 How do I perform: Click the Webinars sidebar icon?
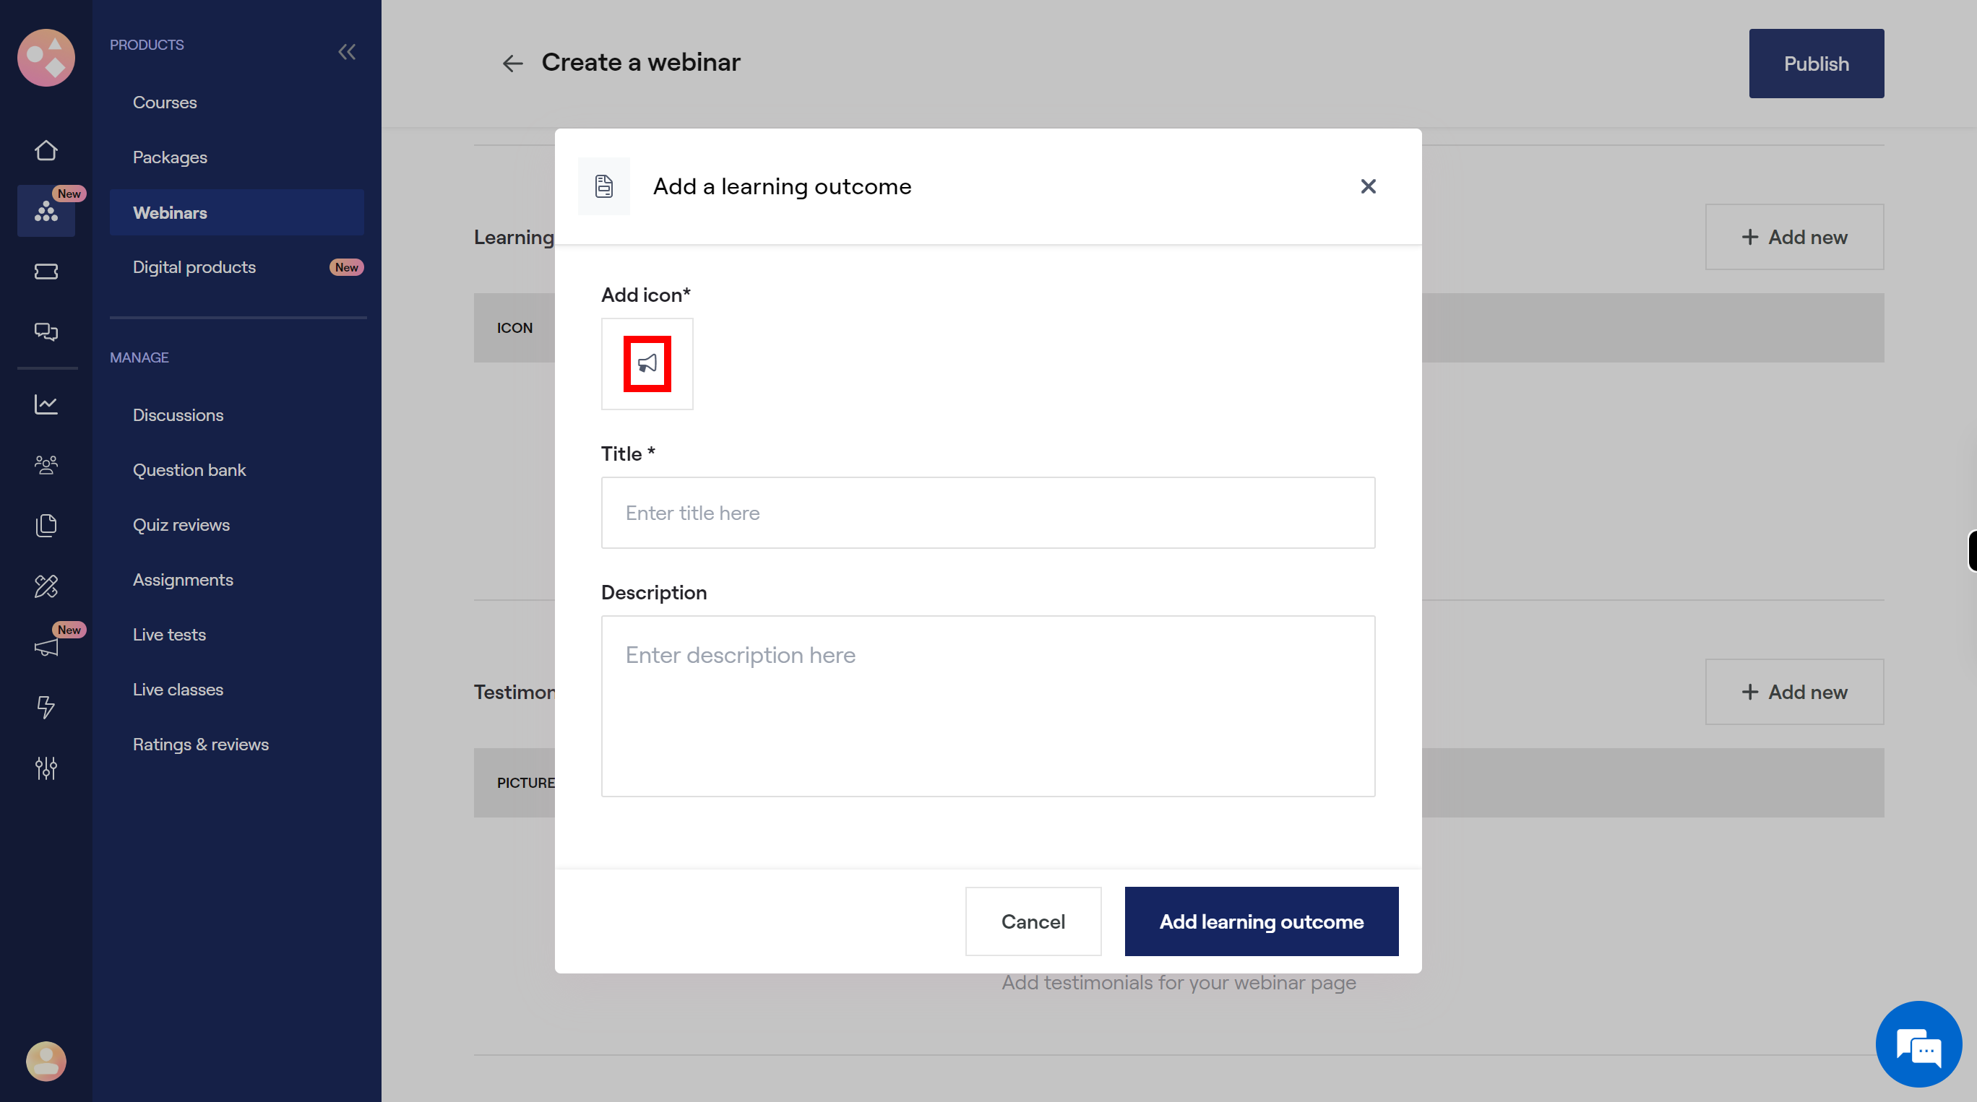tap(46, 212)
